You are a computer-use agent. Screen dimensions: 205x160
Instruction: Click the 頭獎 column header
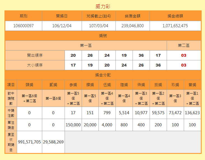29,85
